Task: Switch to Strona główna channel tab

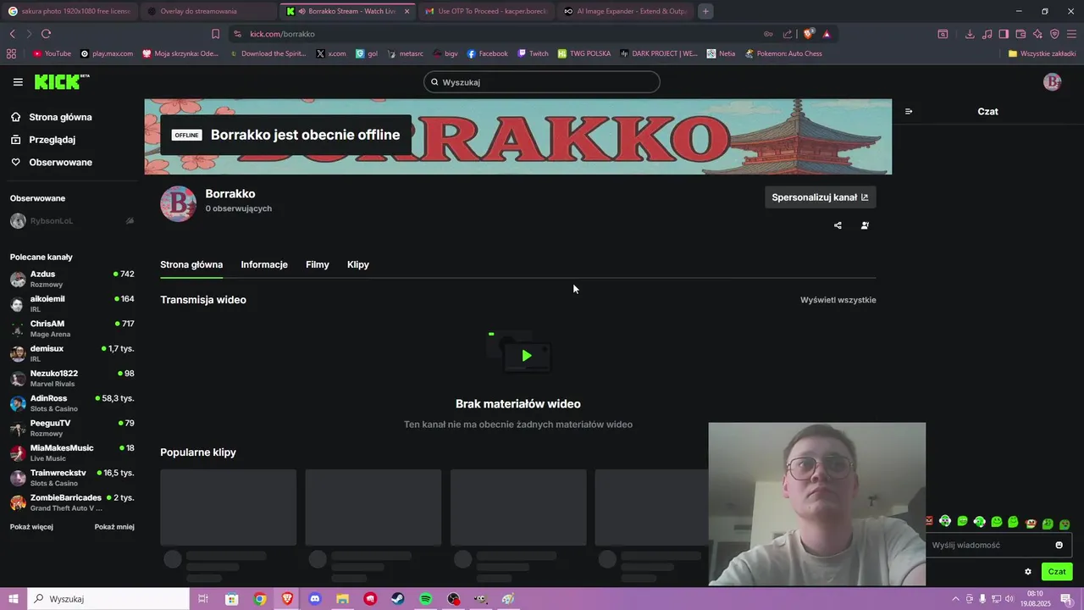Action: pyautogui.click(x=191, y=264)
